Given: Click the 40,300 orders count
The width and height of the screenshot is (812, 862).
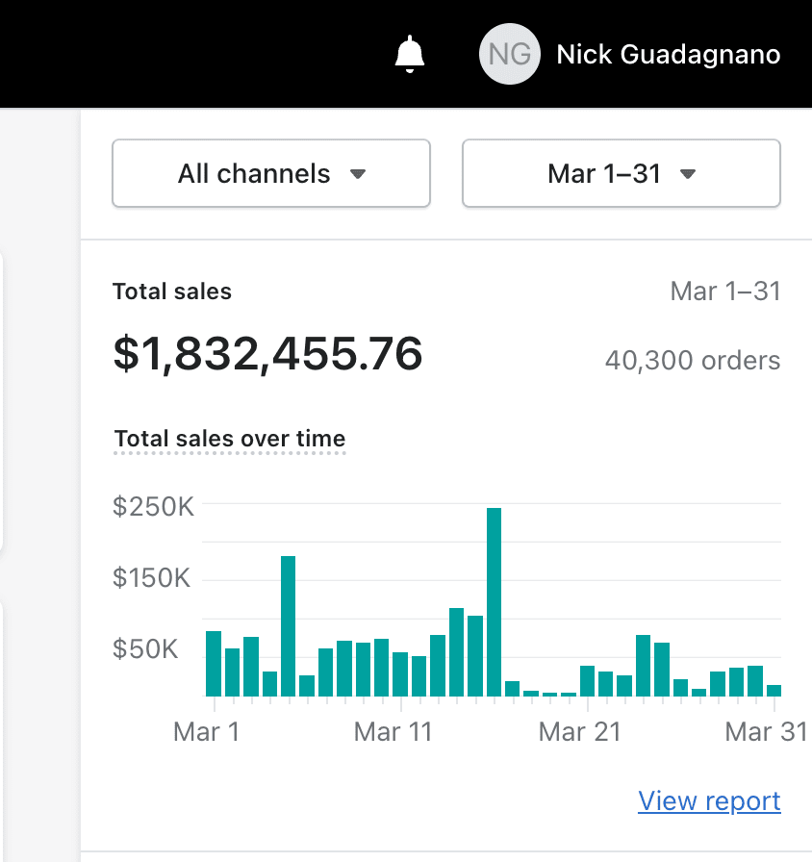Looking at the screenshot, I should pos(693,361).
